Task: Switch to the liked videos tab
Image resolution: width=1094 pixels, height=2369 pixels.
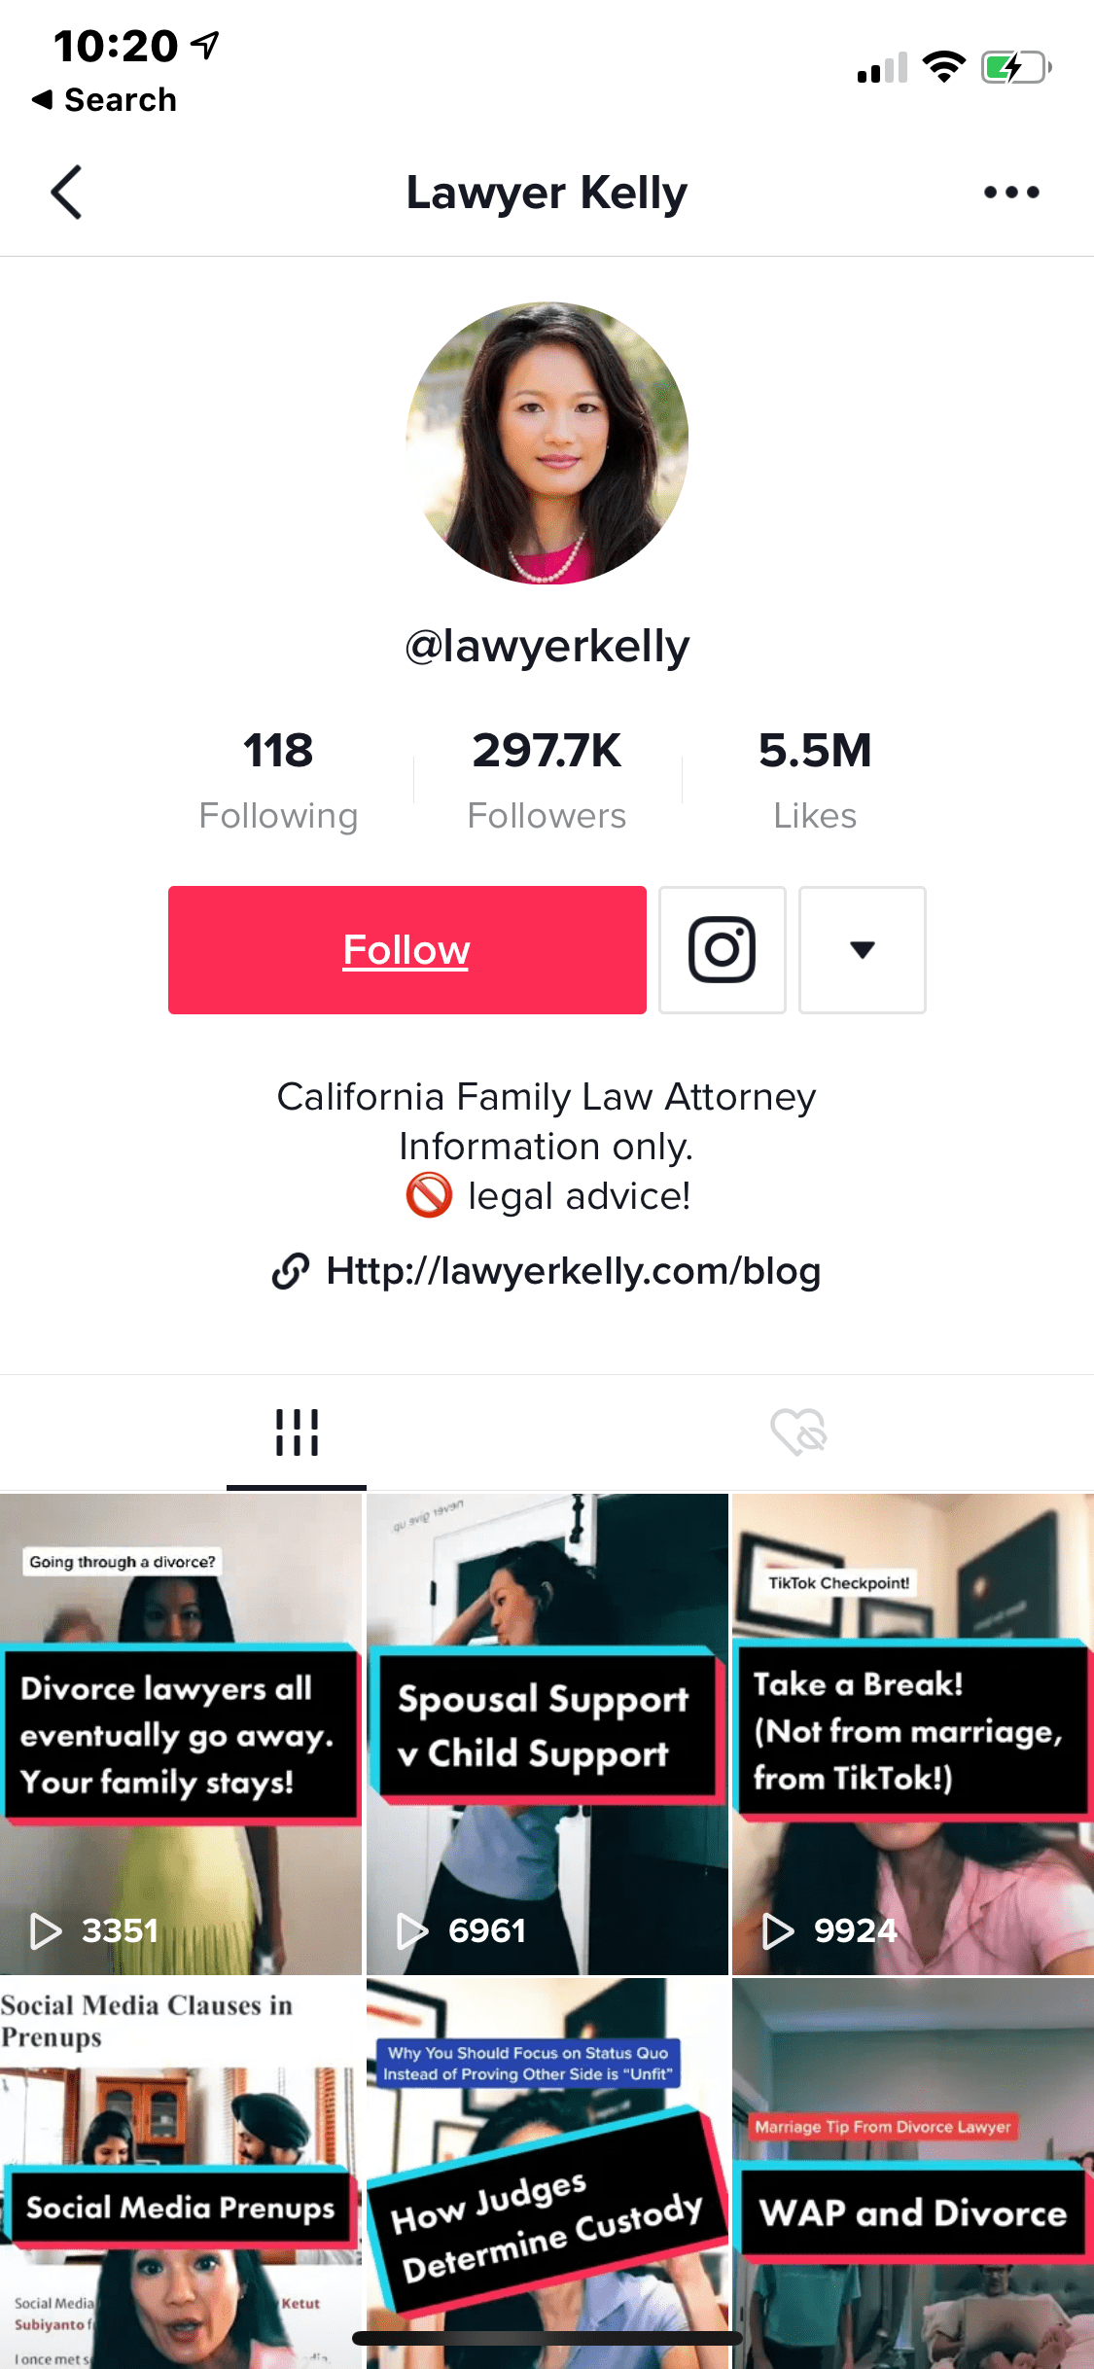Action: point(798,1432)
